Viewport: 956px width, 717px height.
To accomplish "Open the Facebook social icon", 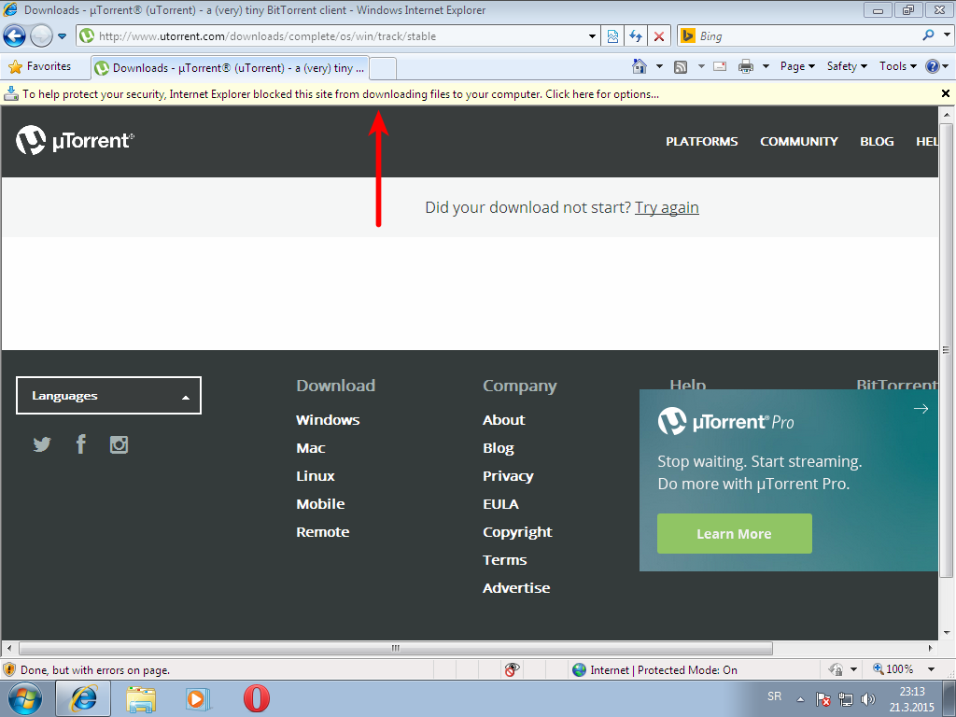I will (x=80, y=443).
